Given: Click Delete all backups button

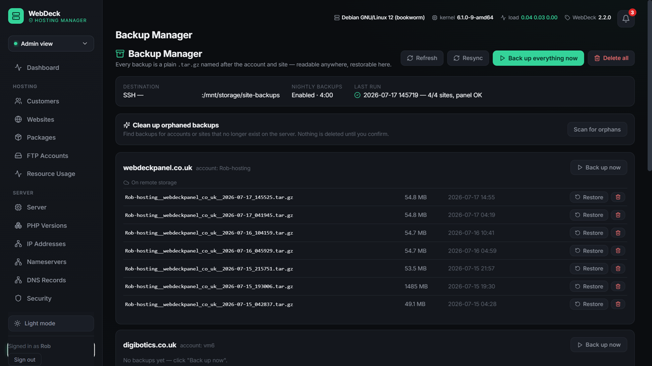Looking at the screenshot, I should (611, 58).
